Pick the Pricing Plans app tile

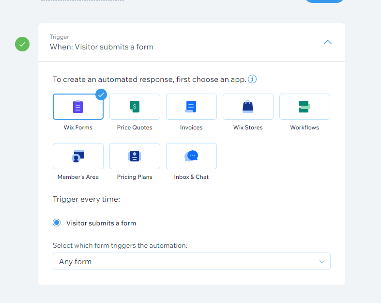(135, 156)
